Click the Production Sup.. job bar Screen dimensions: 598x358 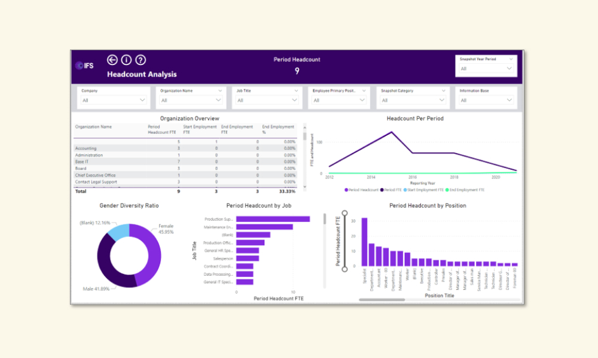click(273, 219)
